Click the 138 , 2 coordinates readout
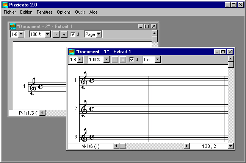 point(209,146)
